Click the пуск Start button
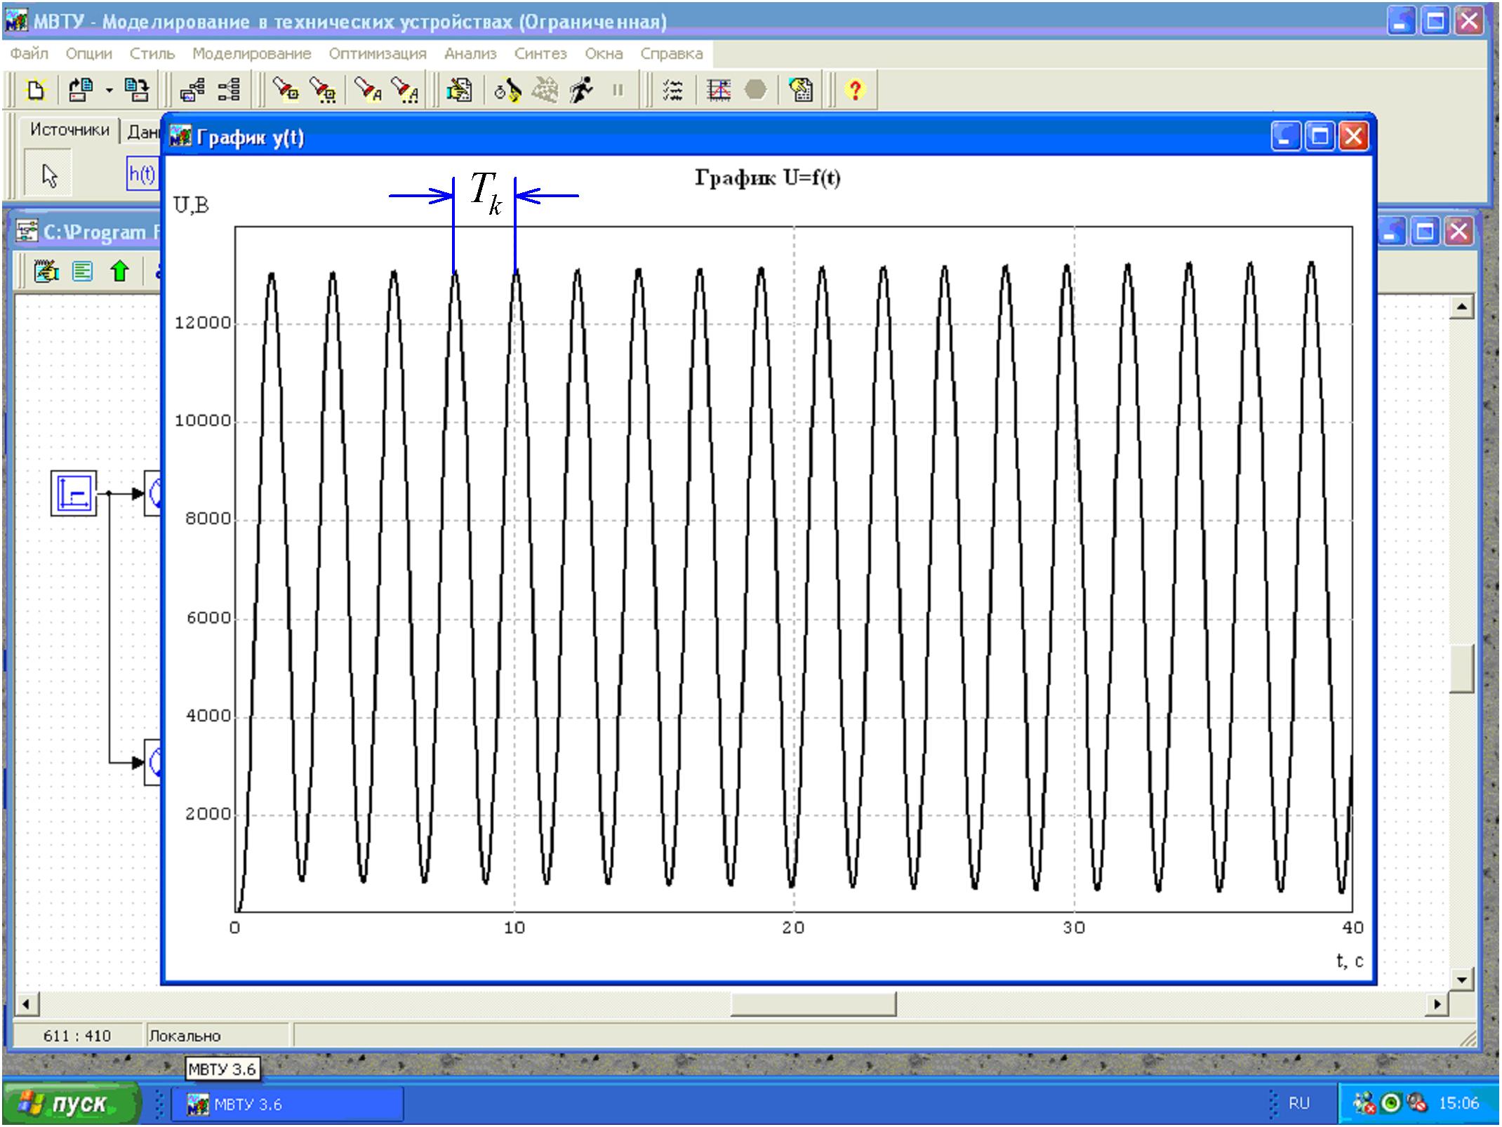The image size is (1502, 1127). pos(70,1104)
